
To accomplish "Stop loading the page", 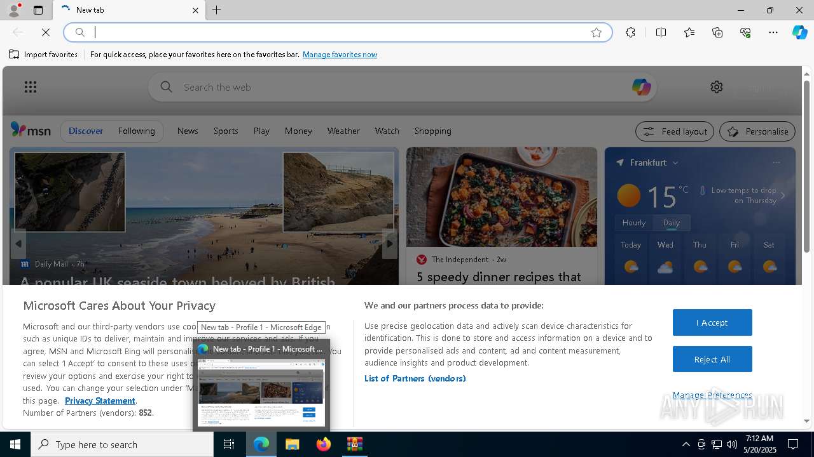I will click(46, 32).
